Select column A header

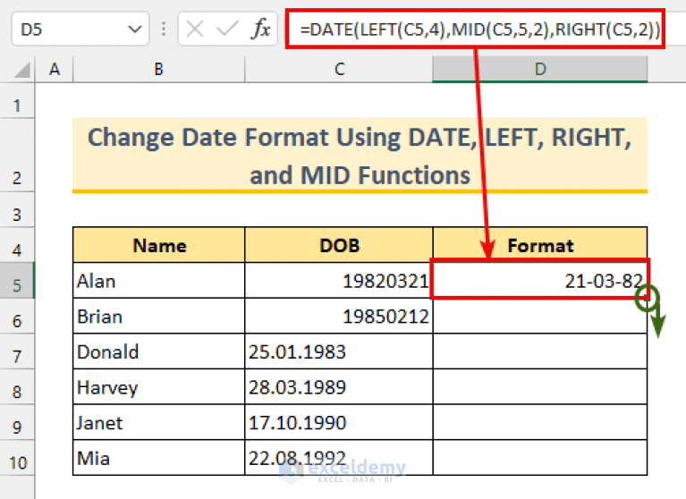(x=55, y=69)
